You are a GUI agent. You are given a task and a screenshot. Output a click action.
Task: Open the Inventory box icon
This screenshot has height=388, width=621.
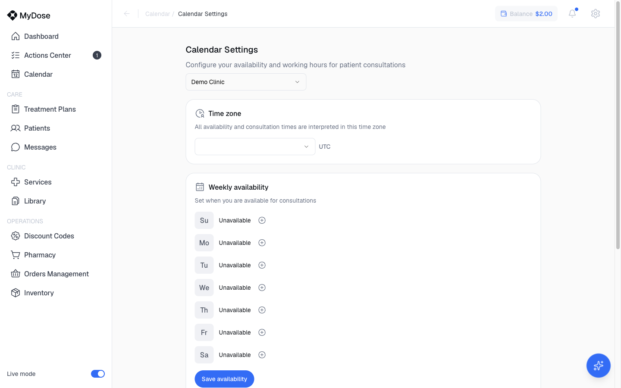point(16,293)
